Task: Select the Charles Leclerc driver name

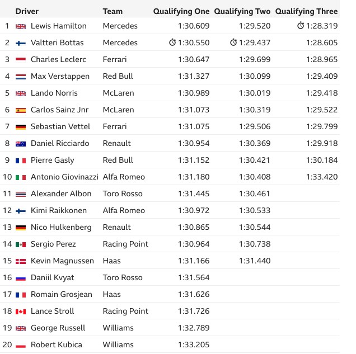Action: point(58,59)
